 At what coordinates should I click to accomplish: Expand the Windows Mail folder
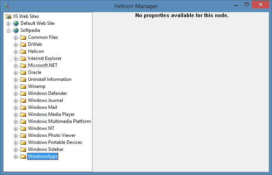16,108
